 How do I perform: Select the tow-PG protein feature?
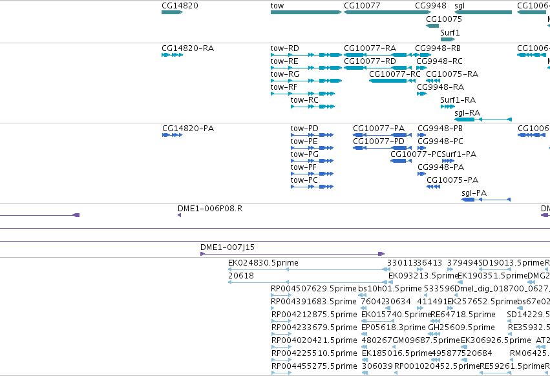pyautogui.click(x=312, y=161)
